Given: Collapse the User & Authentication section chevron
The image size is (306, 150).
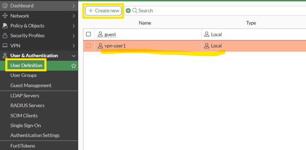Looking at the screenshot, I should [73, 56].
